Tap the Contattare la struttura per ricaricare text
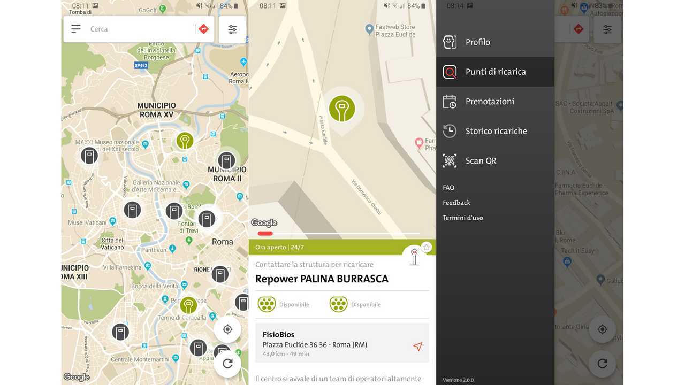The width and height of the screenshot is (685, 385). tap(314, 264)
